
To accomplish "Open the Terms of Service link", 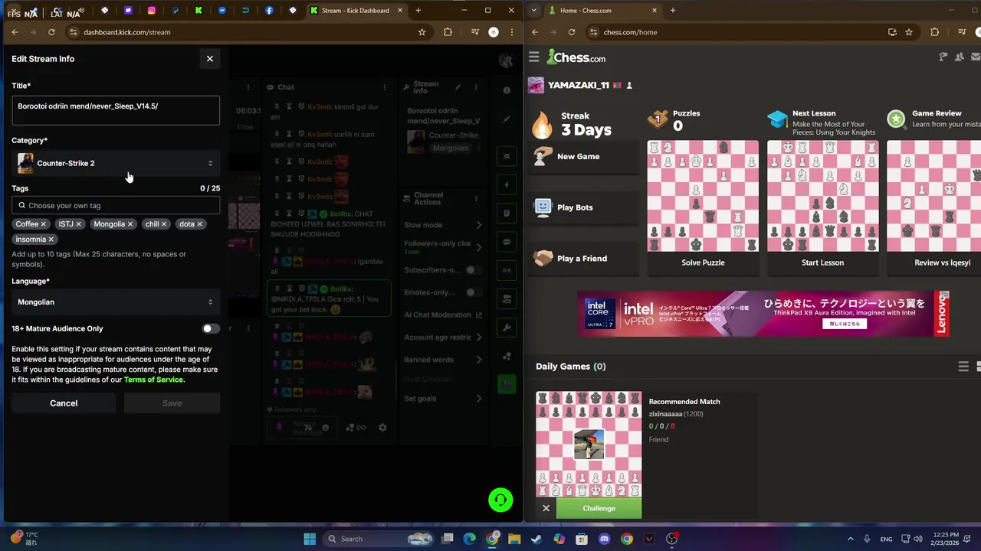I will point(153,380).
